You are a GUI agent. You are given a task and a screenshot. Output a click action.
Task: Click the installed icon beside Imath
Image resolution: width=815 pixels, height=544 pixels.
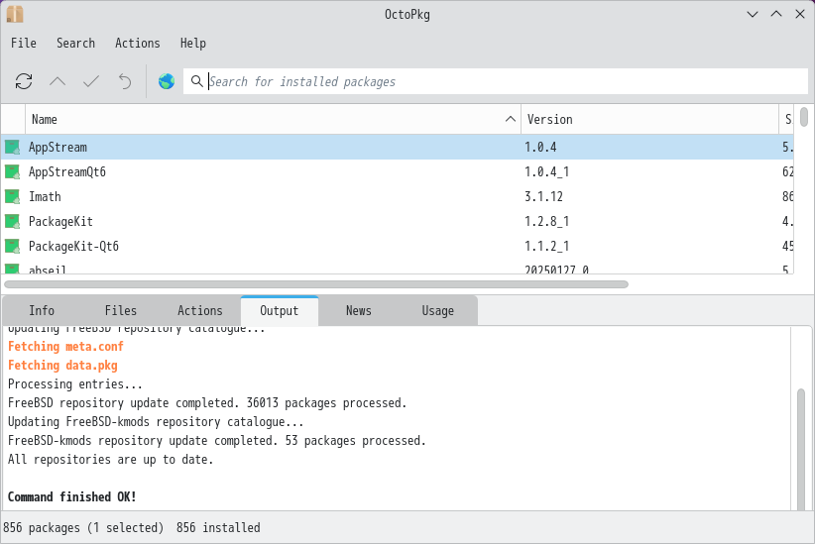12,196
